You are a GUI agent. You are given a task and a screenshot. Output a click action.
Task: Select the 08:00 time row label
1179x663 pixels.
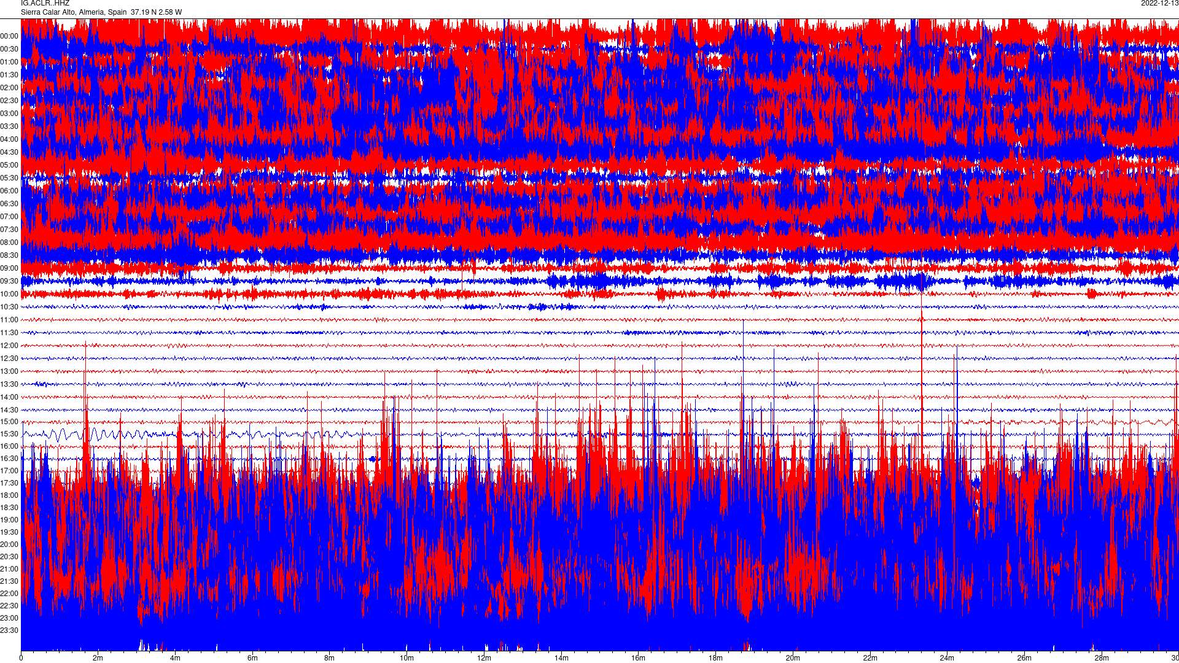pos(9,242)
